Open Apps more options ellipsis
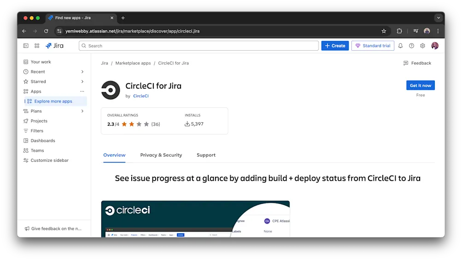The height and width of the screenshot is (260, 462). 82,91
